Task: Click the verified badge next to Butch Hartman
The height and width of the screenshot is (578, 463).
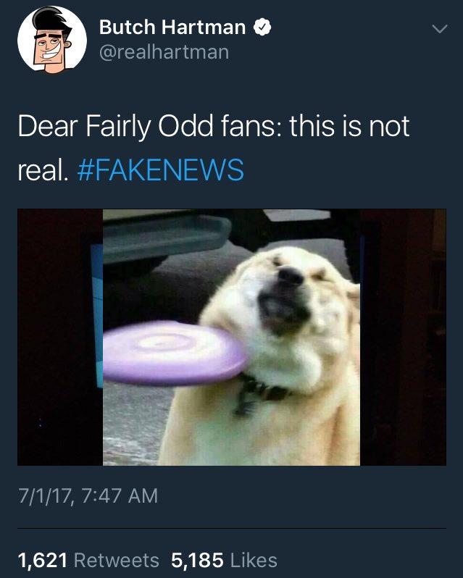Action: point(262,28)
